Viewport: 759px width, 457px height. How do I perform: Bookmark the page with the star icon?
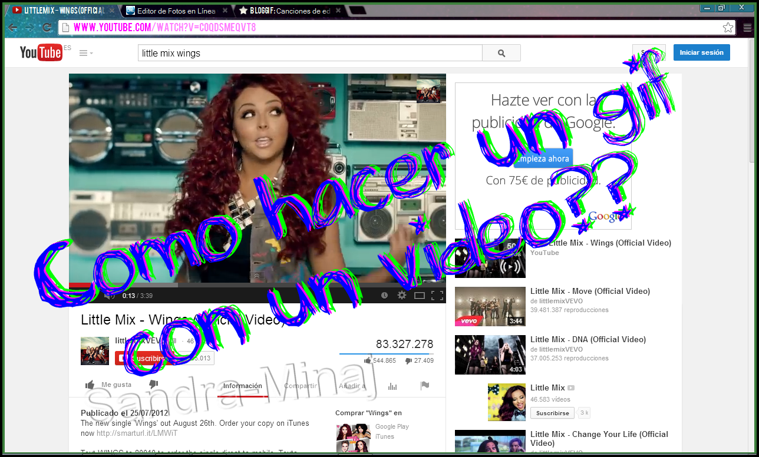point(728,28)
